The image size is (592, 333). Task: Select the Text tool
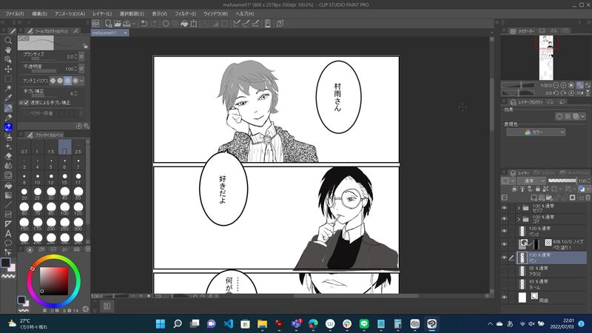(x=8, y=233)
